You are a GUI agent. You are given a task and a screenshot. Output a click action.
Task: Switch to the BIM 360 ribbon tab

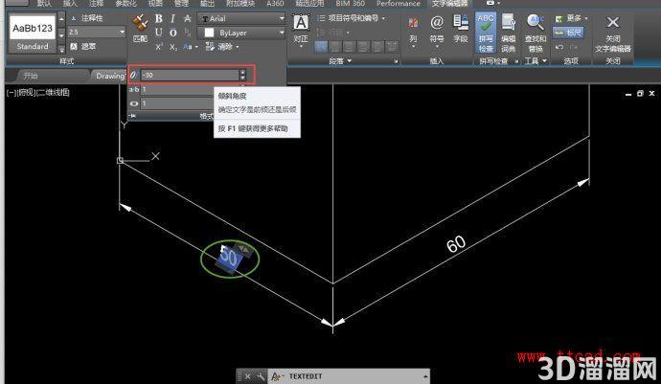(x=351, y=4)
